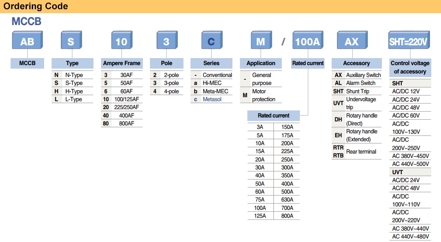Select the Undervoltage trip row

click(x=357, y=103)
